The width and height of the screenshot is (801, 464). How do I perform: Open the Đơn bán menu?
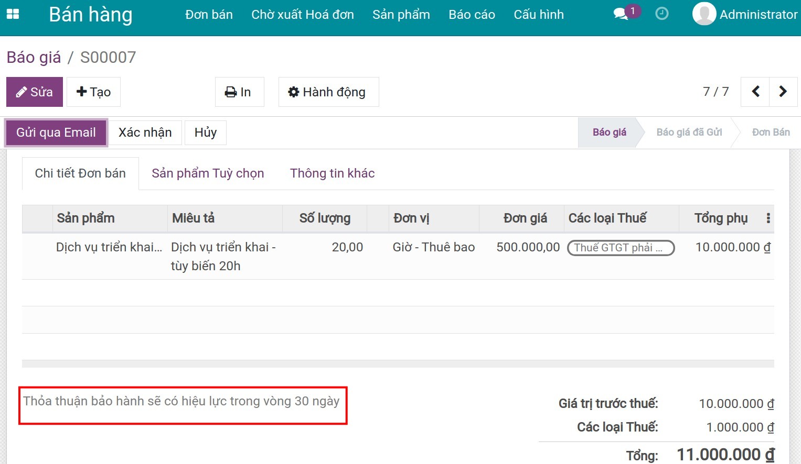point(209,15)
